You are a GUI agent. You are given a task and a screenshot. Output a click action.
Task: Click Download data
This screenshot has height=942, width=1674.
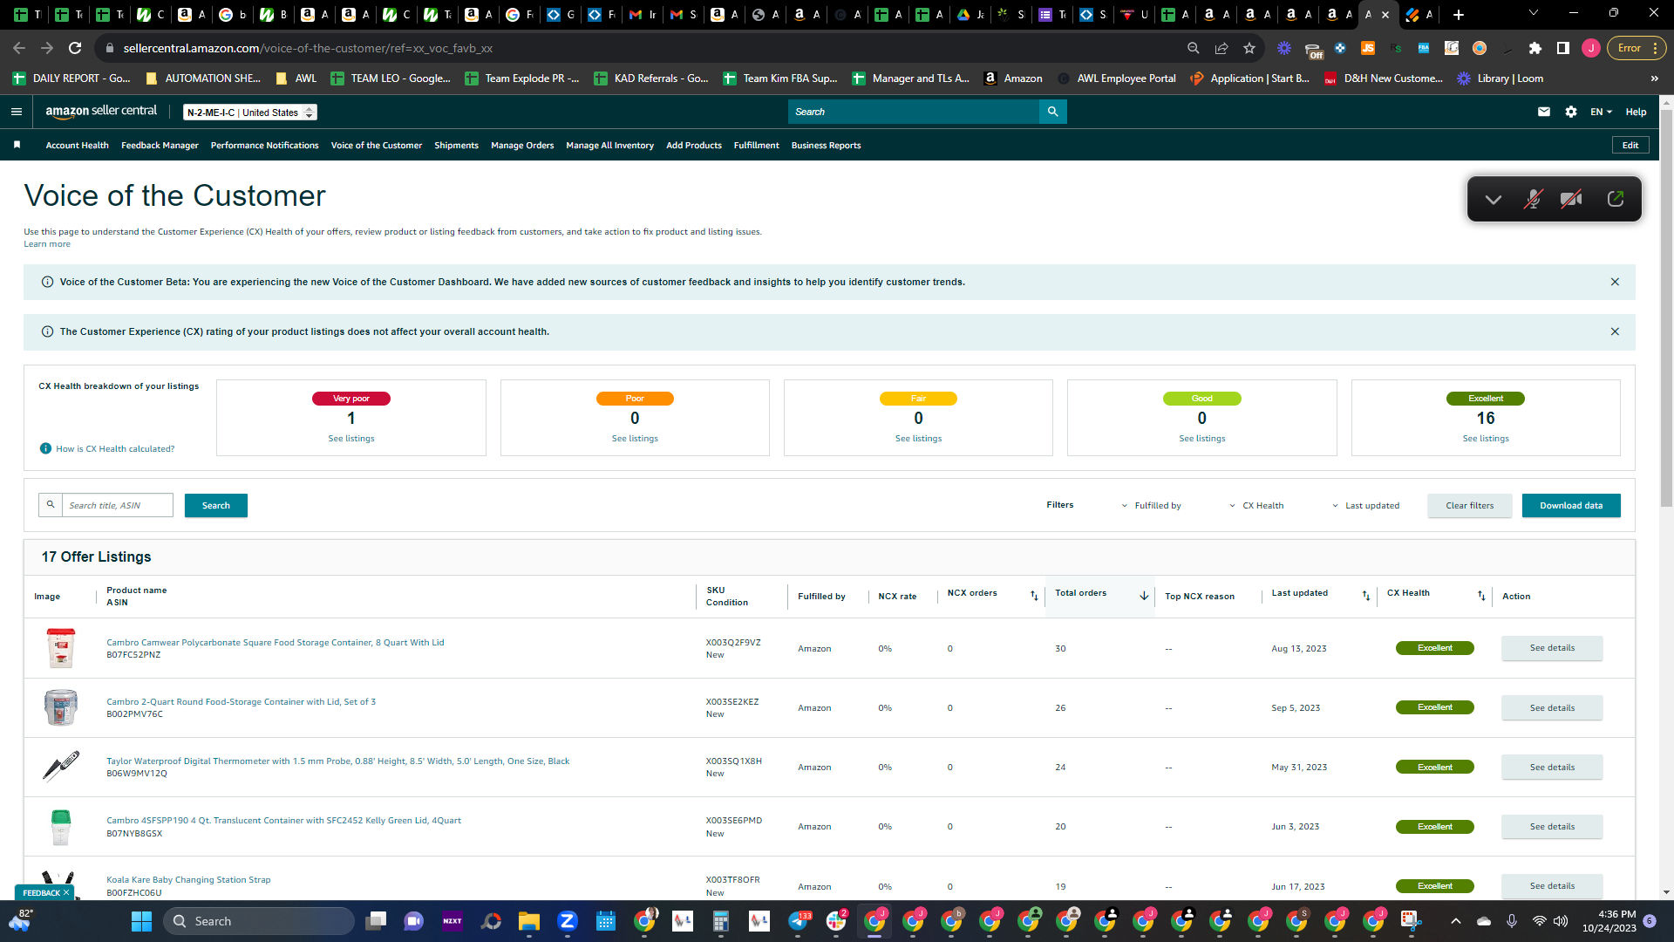(1571, 506)
